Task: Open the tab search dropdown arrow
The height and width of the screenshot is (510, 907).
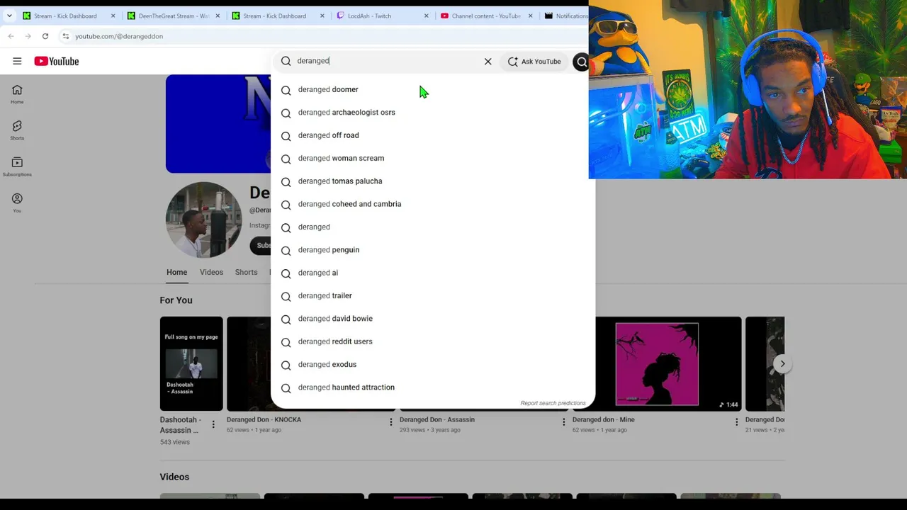Action: (x=9, y=16)
